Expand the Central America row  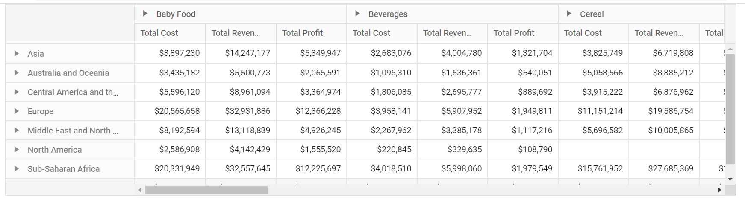pos(16,92)
